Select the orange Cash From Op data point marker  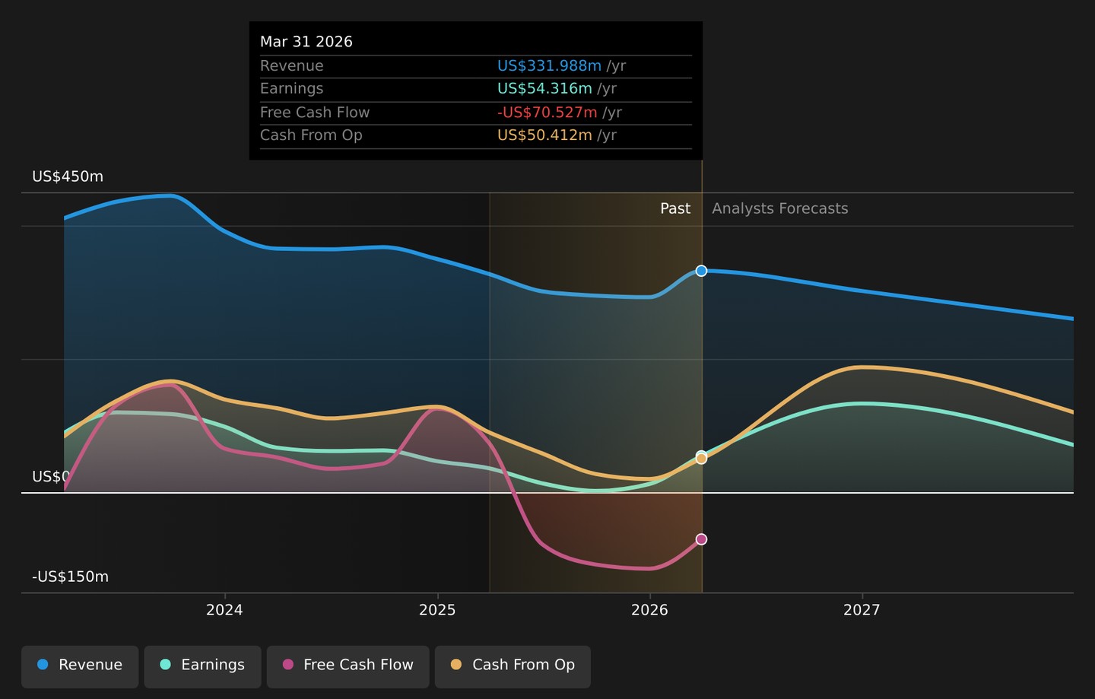coord(701,459)
